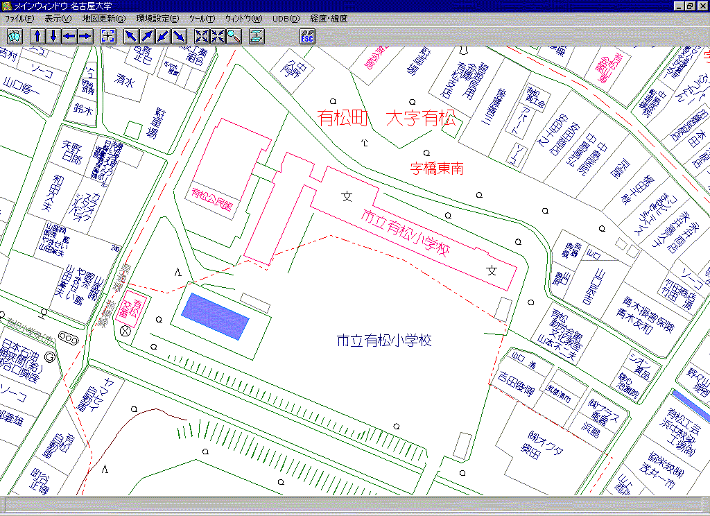
Task: Zoom in using the expand arrows icon
Action: [x=202, y=37]
